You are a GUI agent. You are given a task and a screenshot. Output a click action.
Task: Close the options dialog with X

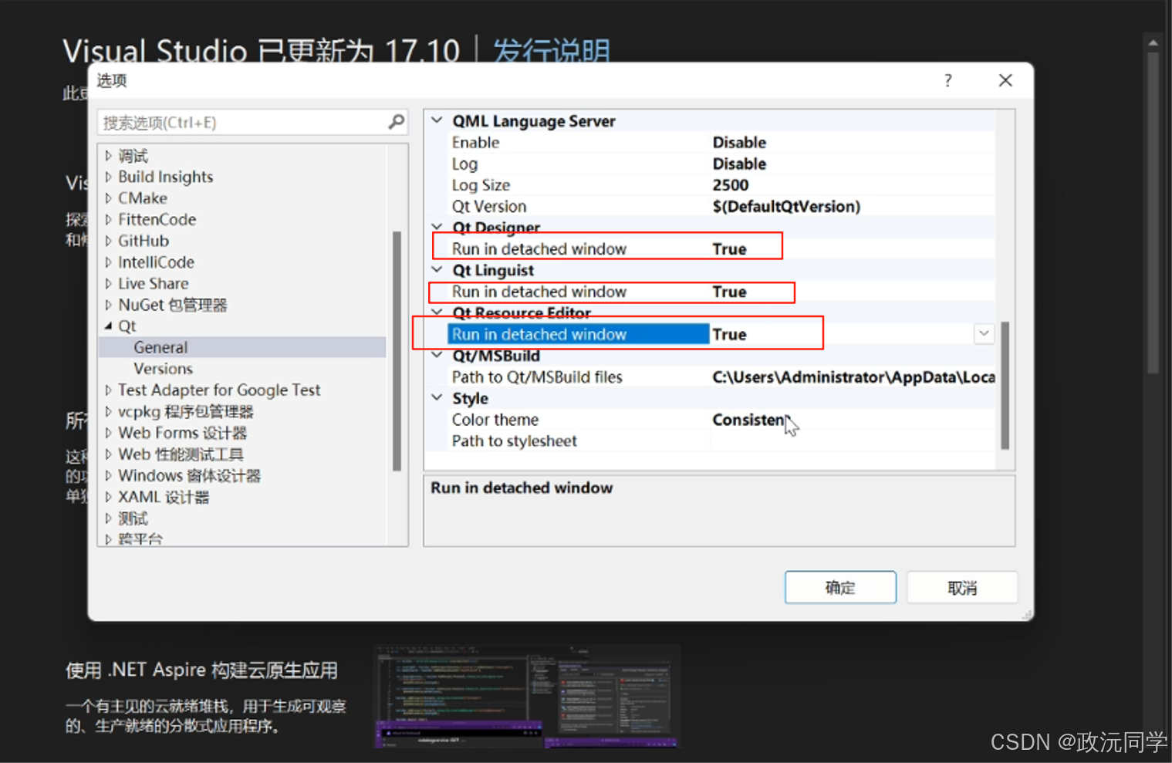1005,80
